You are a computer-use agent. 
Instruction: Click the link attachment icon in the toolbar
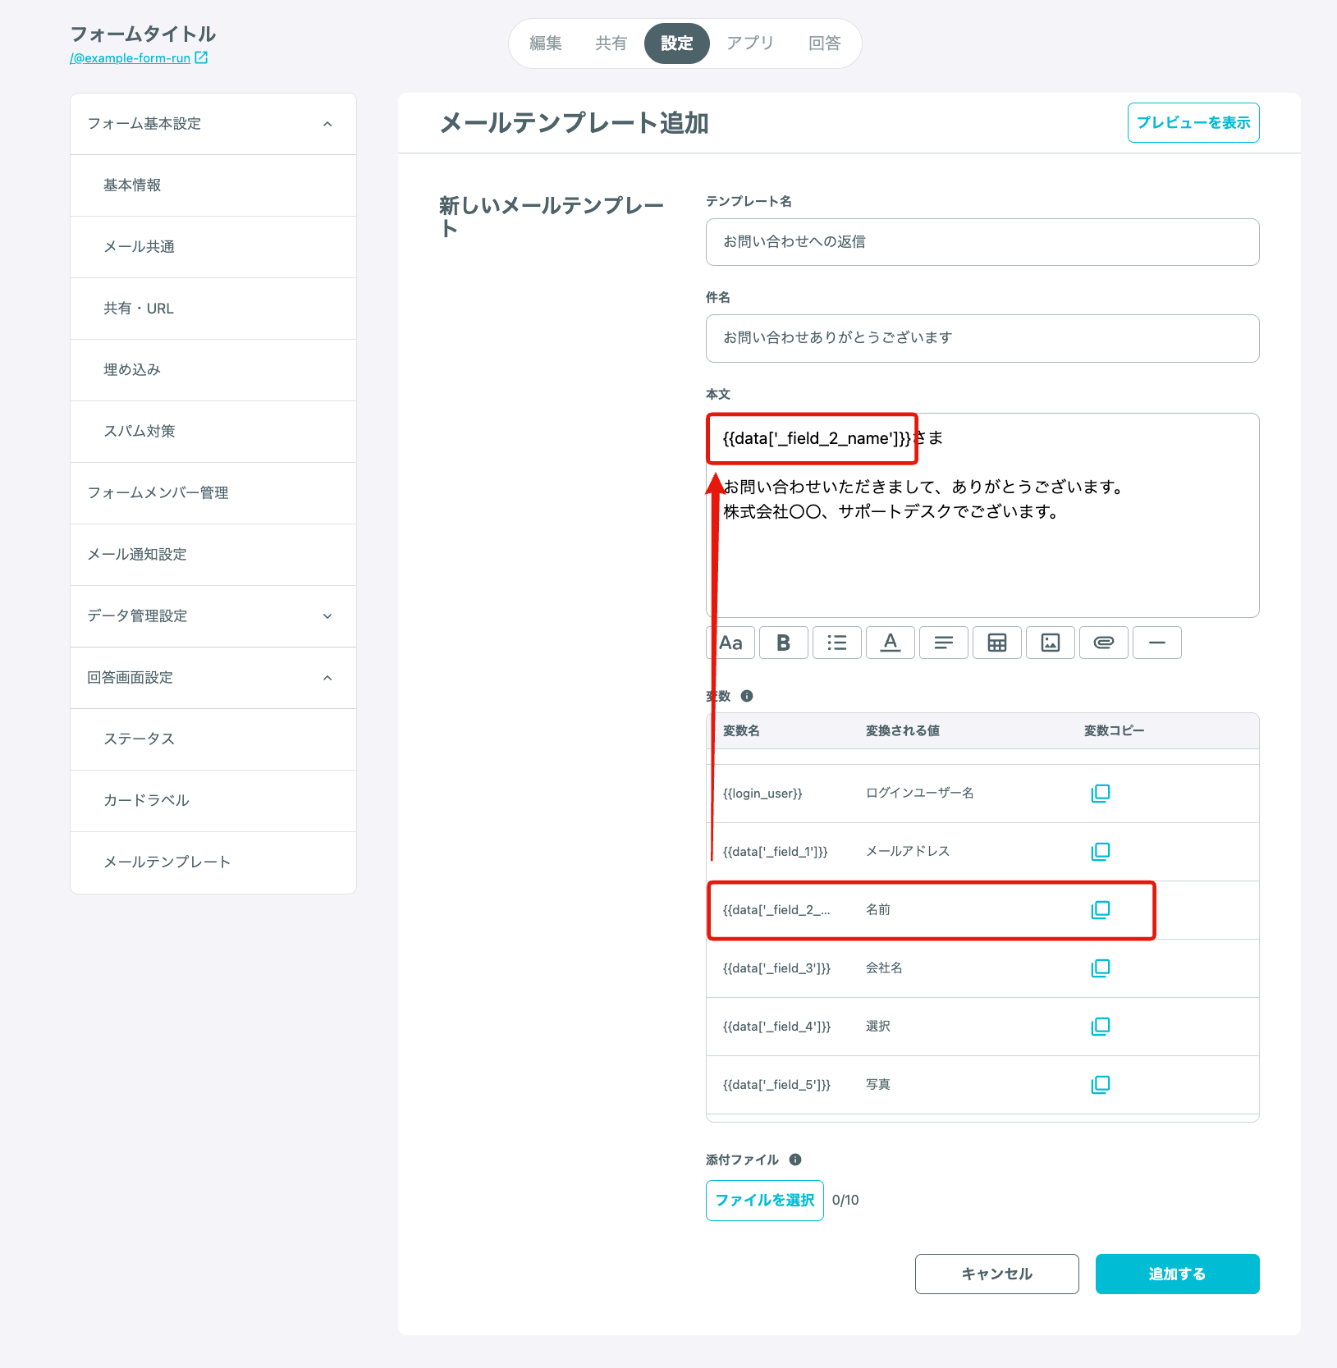coord(1104,643)
